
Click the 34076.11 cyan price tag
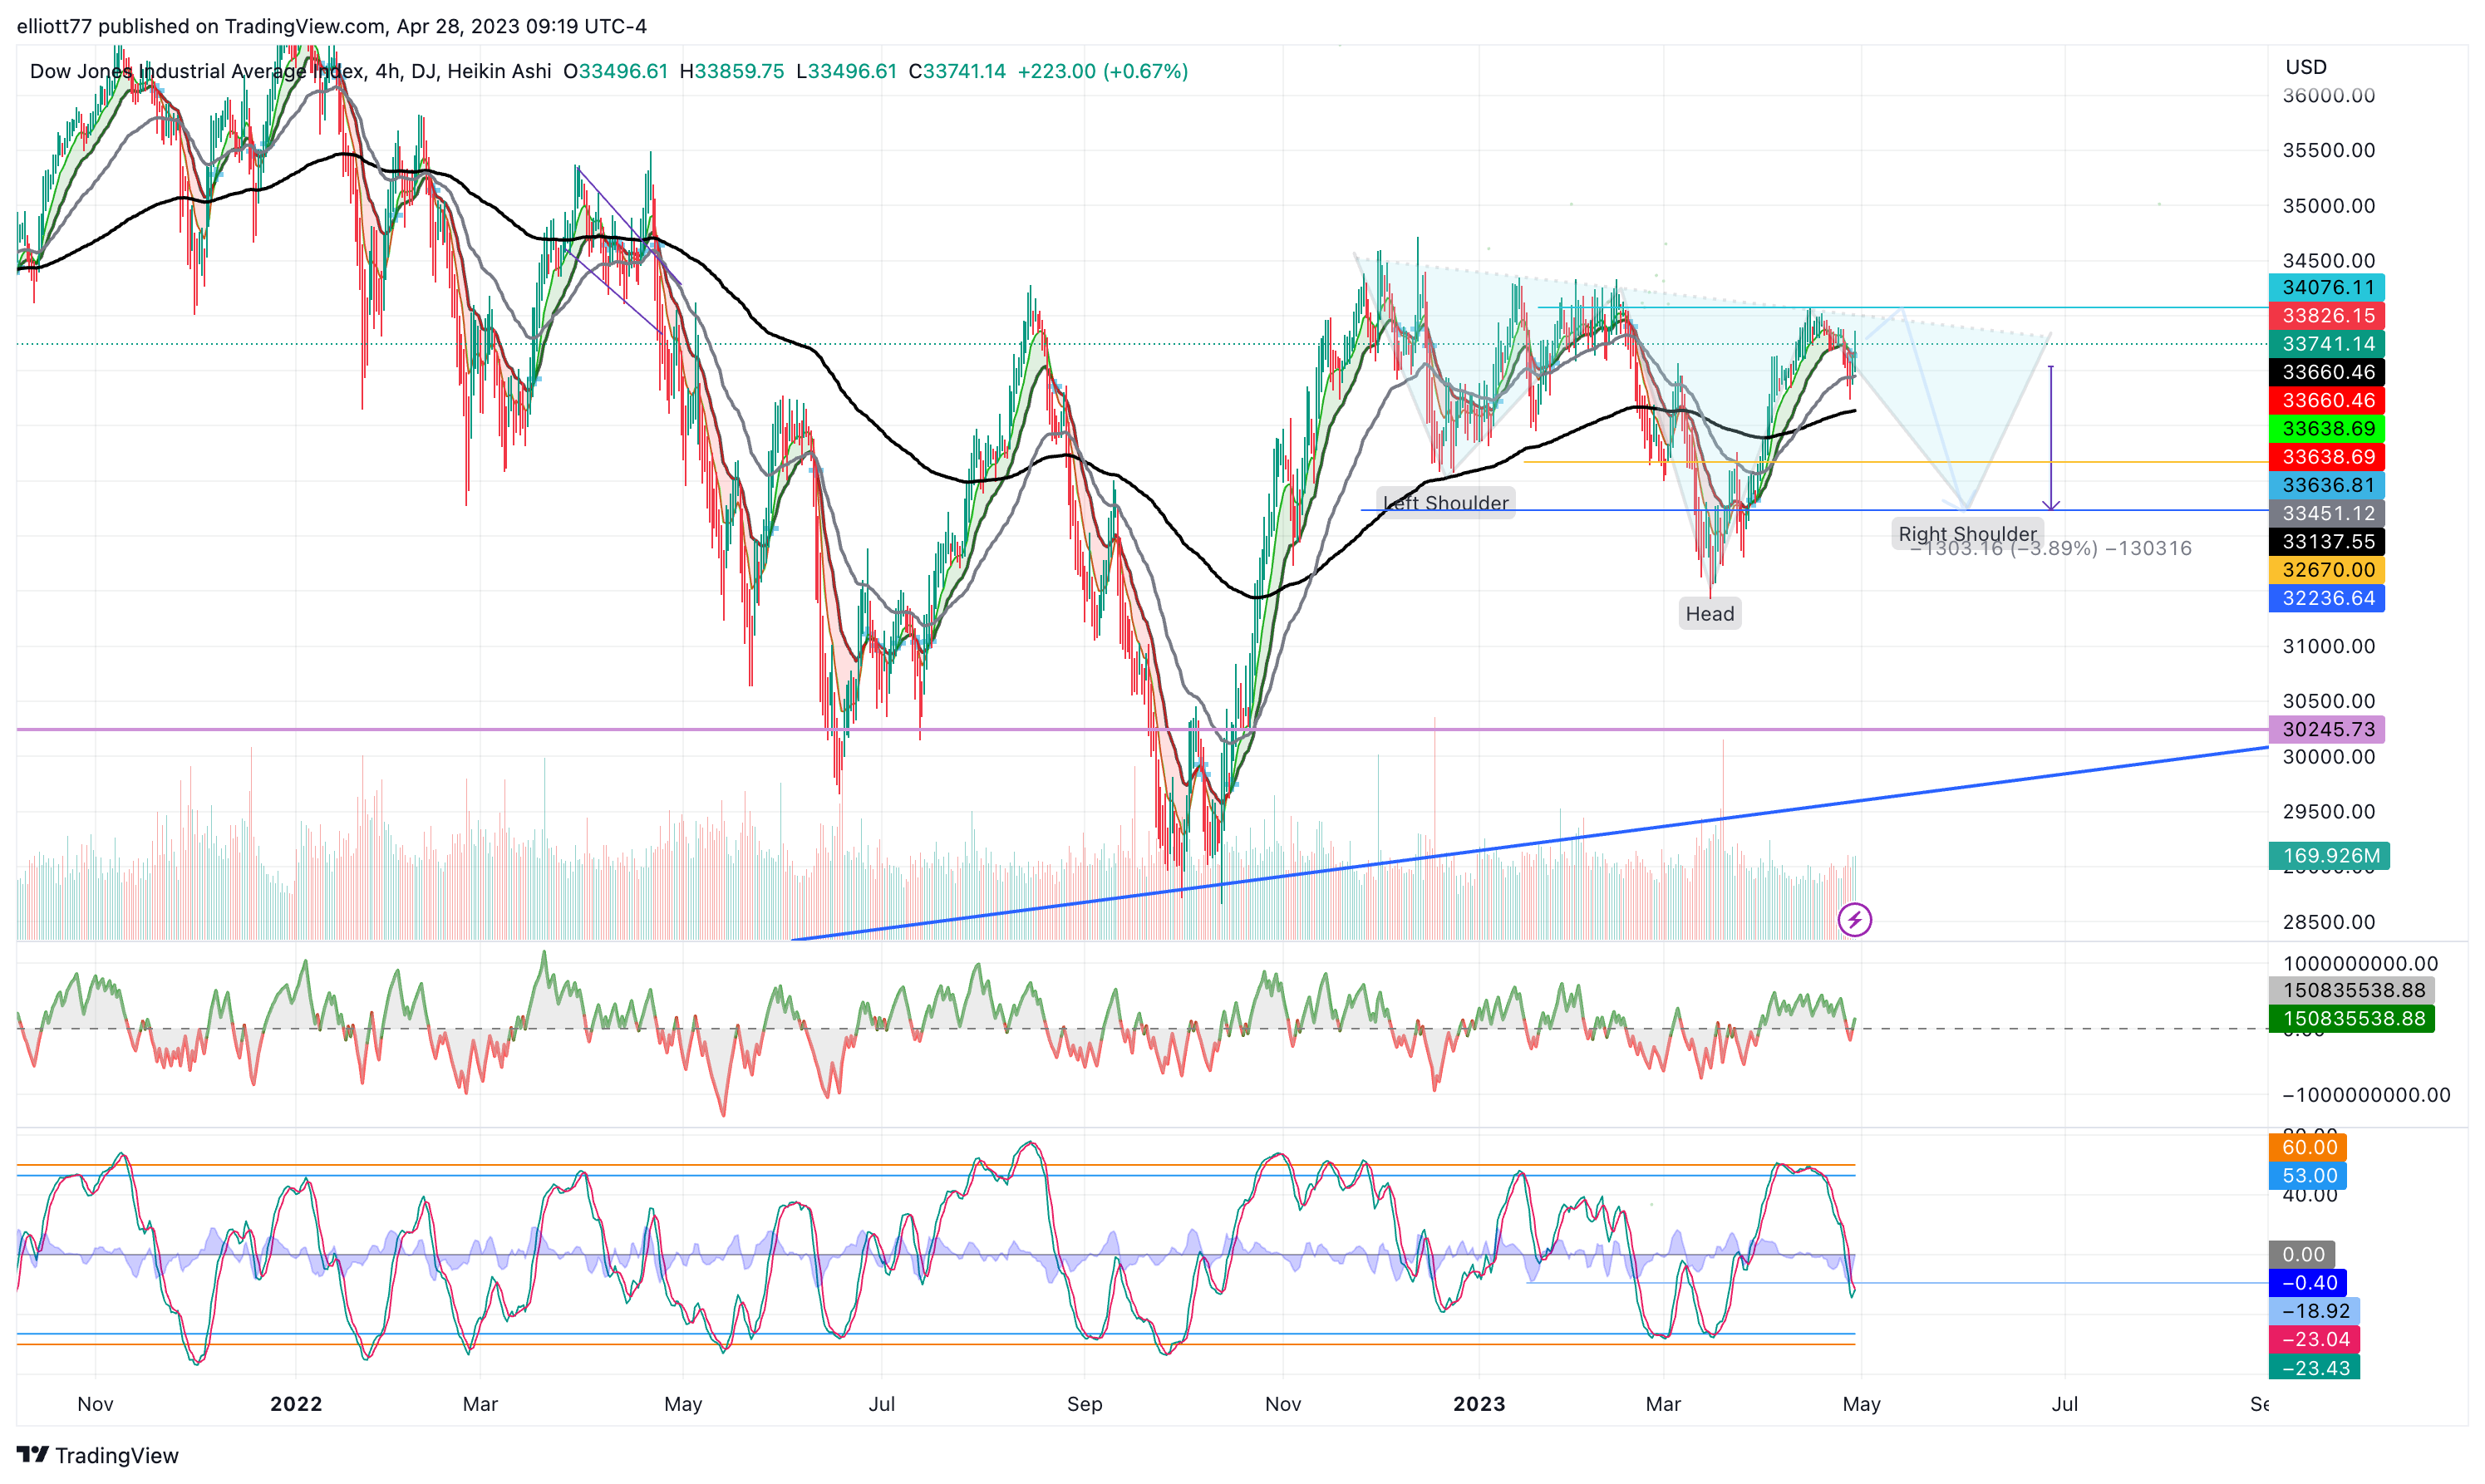[2327, 287]
